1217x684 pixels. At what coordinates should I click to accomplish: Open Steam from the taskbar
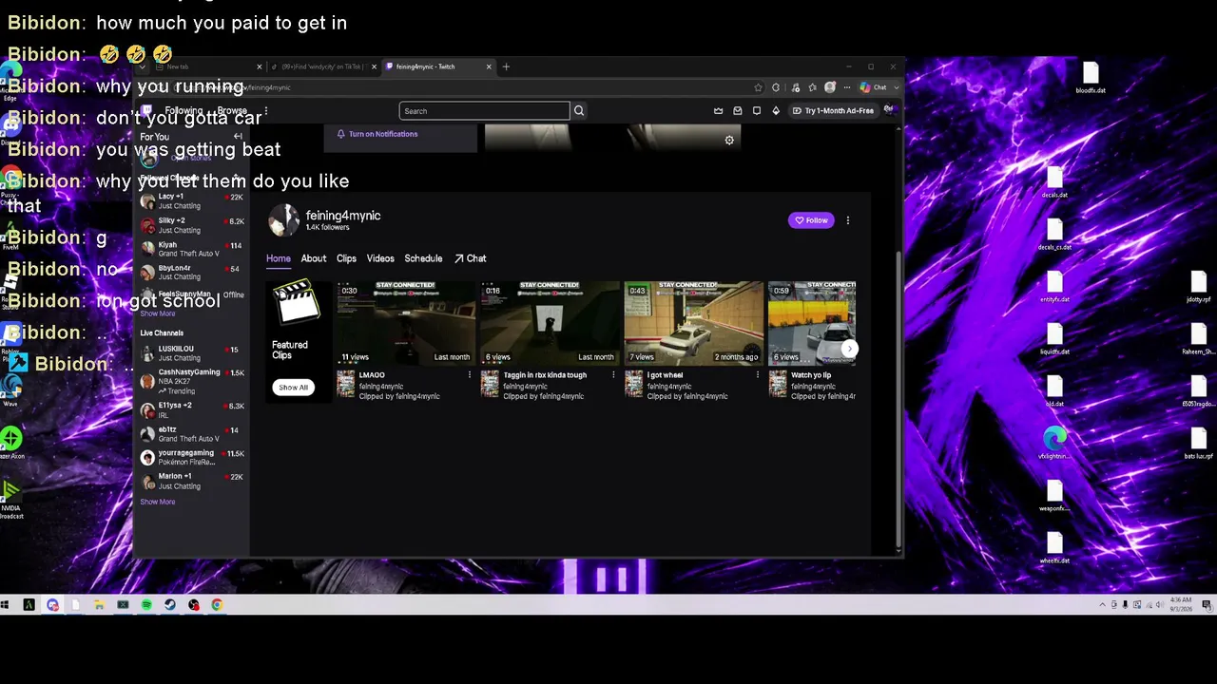[170, 605]
